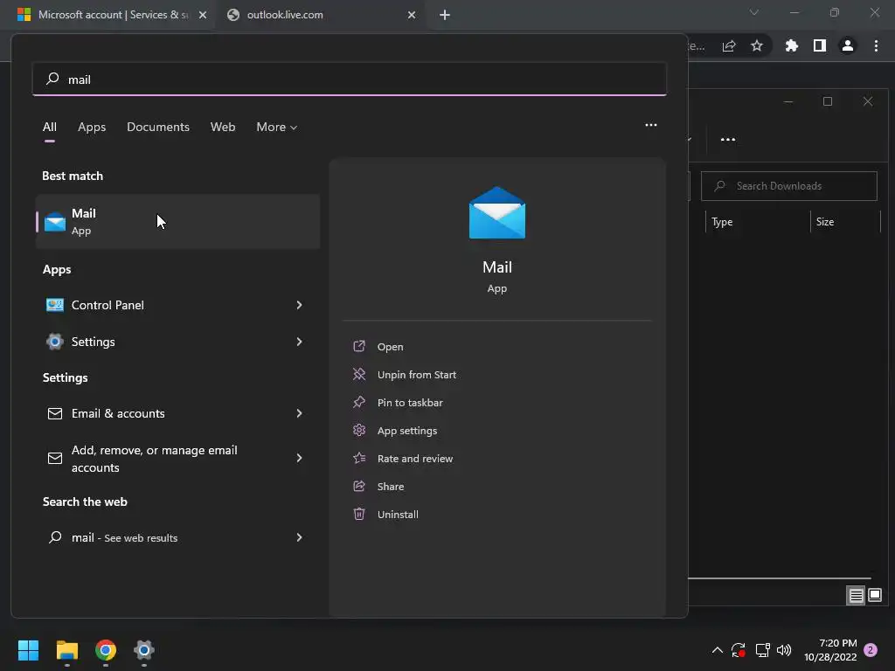The image size is (895, 671).
Task: Open Mail App settings action
Action: coord(407,431)
